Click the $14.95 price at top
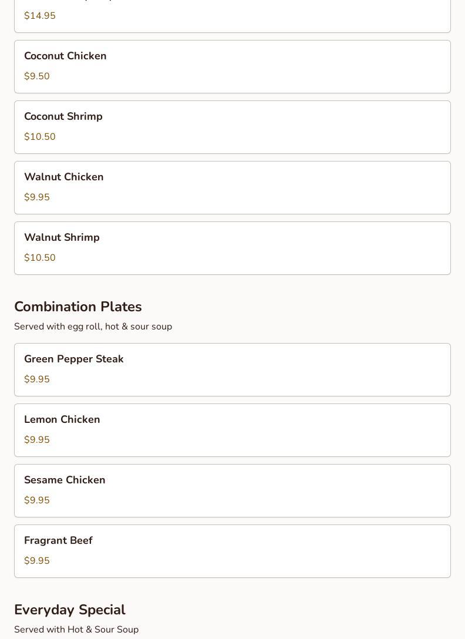The image size is (465, 639). [x=40, y=16]
